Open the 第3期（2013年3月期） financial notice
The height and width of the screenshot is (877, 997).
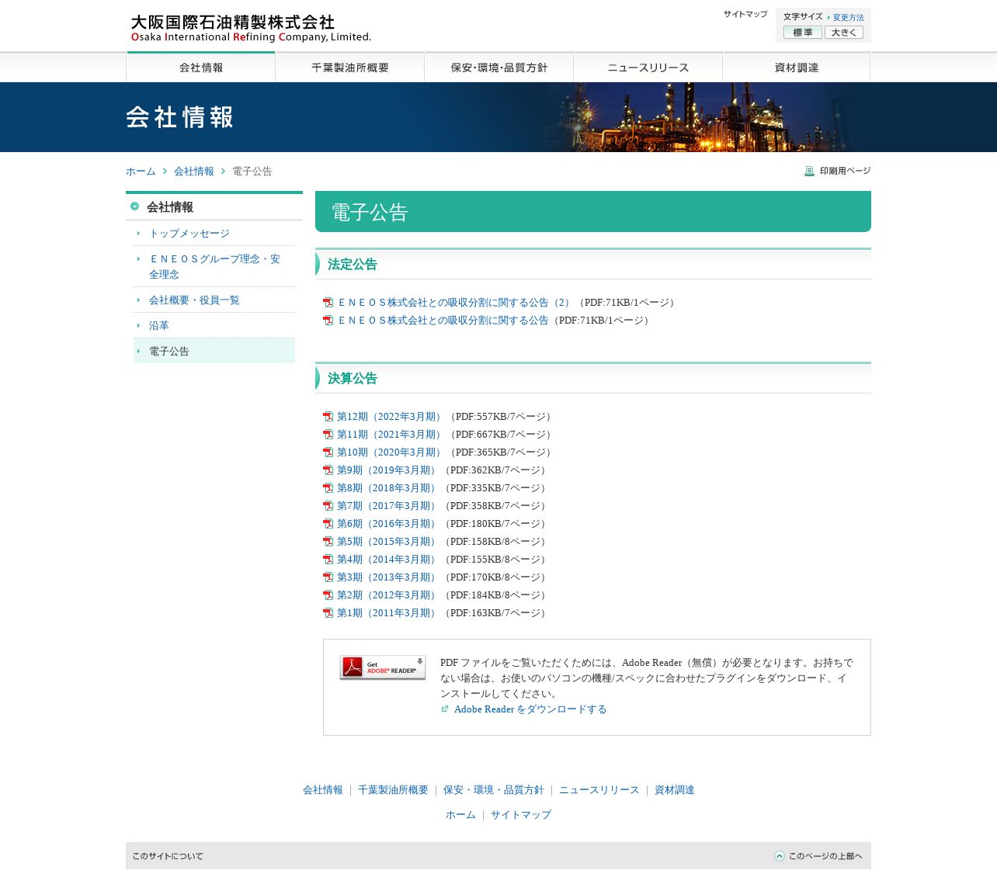(388, 577)
